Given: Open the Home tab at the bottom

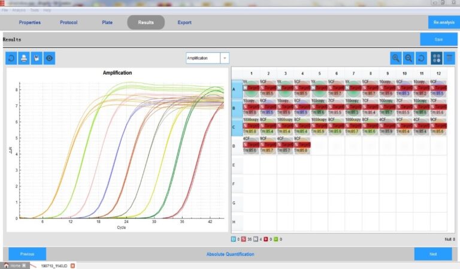Looking at the screenshot, I should click(14, 265).
